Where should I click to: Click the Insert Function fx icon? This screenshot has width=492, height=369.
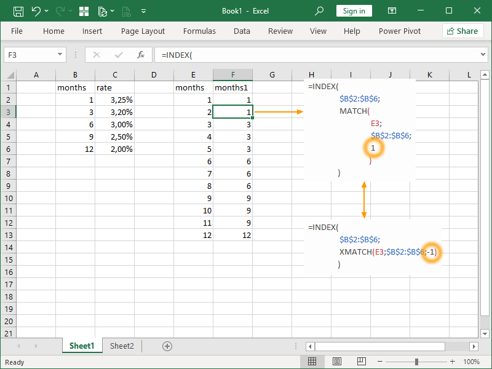click(x=140, y=55)
